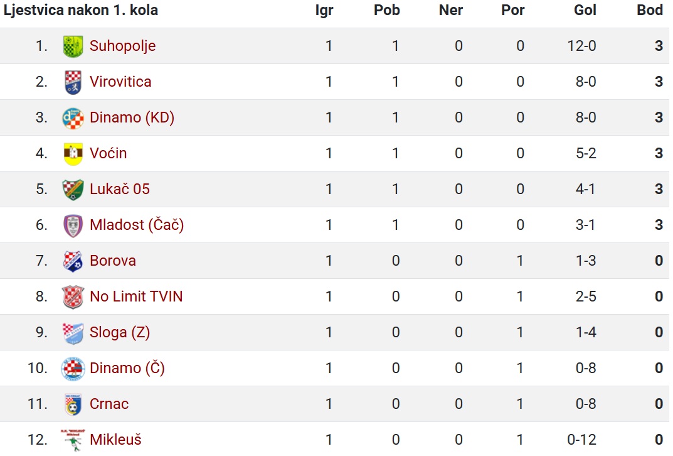
Task: Open the No Limit TVIN team link
Action: tap(136, 296)
